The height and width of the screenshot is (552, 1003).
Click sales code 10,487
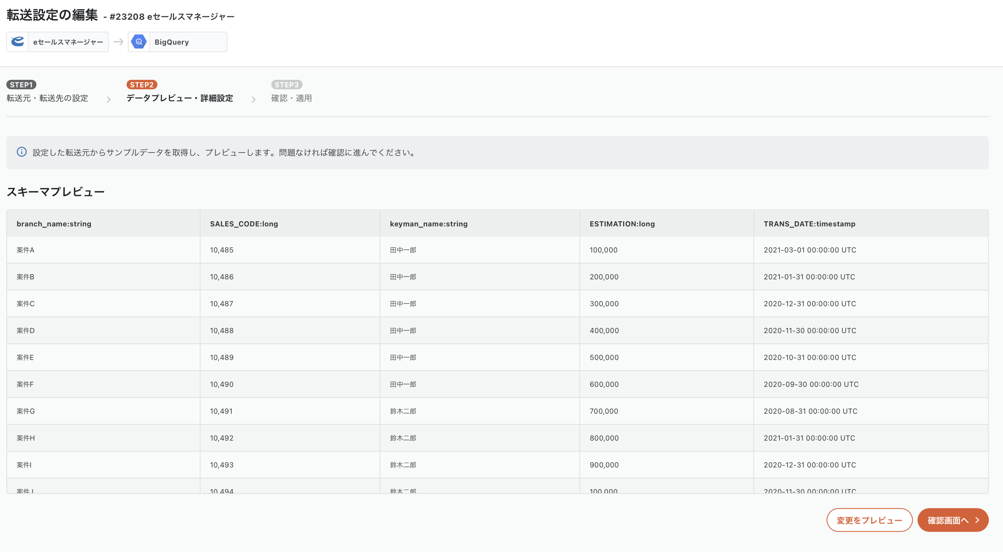pos(221,303)
